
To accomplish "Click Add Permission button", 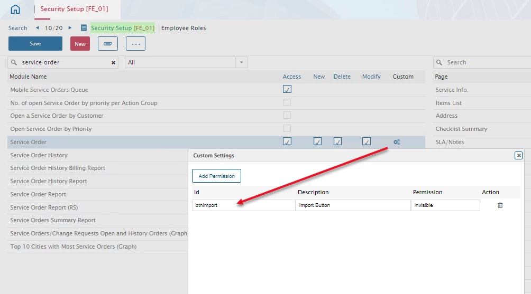I will pyautogui.click(x=216, y=176).
